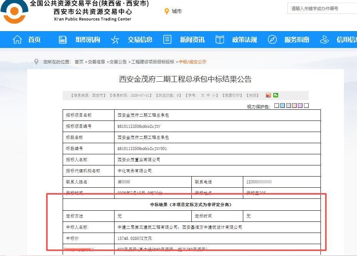The width and height of the screenshot is (357, 256).
Task: Click the 联系电话 label cell
Action: (x=217, y=182)
